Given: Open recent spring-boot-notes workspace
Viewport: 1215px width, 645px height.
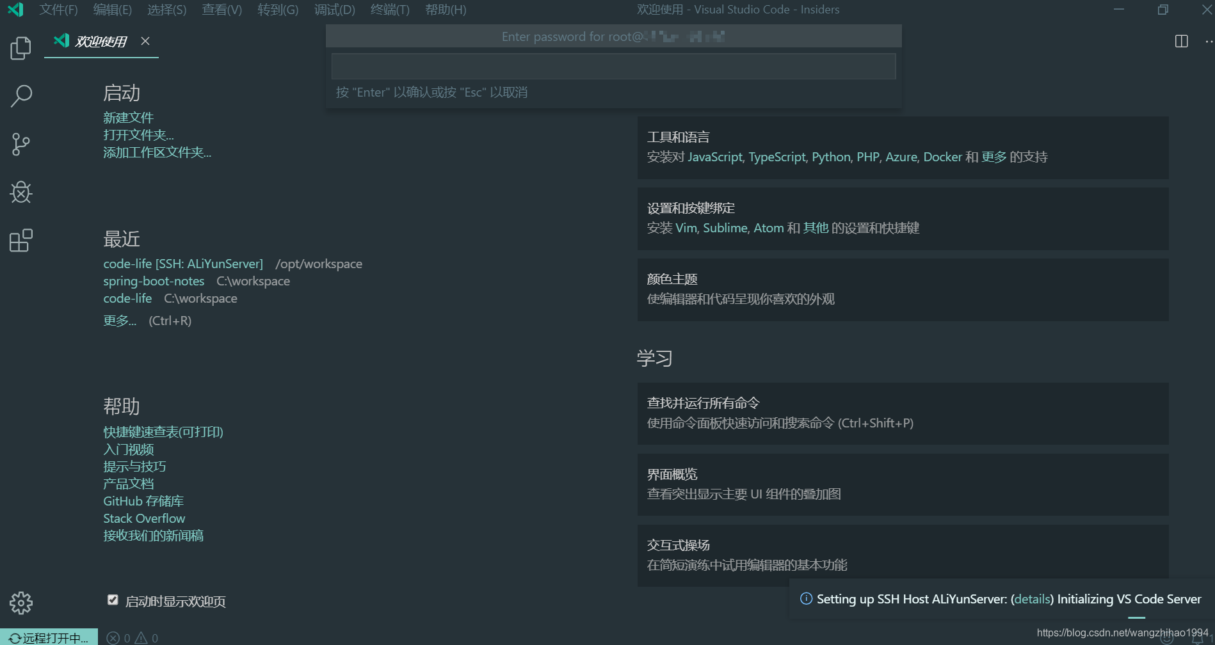Looking at the screenshot, I should (154, 281).
